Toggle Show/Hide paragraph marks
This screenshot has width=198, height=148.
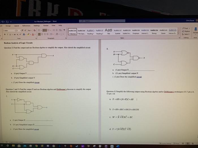click(64, 30)
